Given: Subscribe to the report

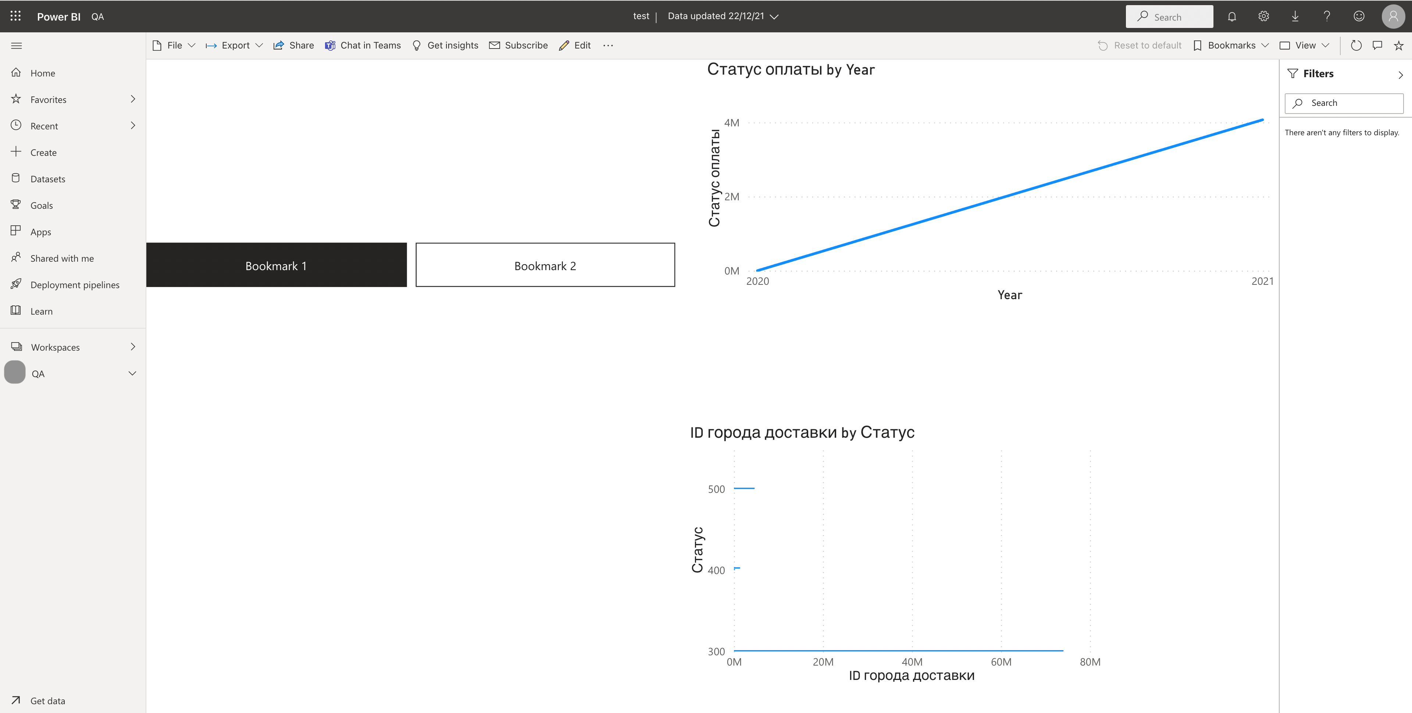Looking at the screenshot, I should 518,46.
